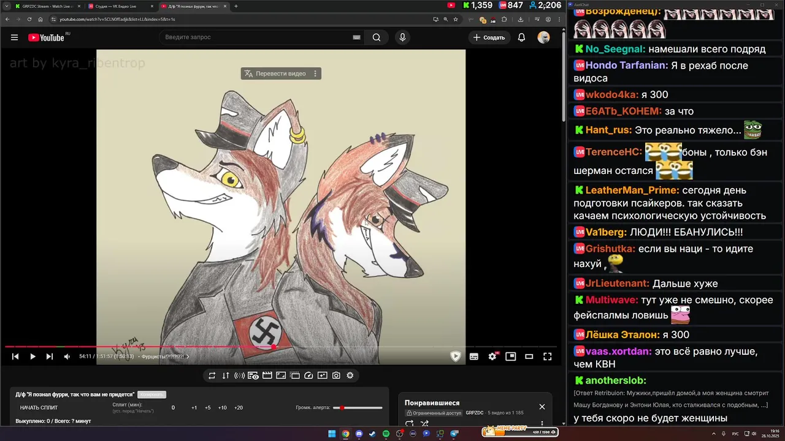The width and height of the screenshot is (785, 441).
Task: Add +20 minutes to split
Action: click(238, 408)
